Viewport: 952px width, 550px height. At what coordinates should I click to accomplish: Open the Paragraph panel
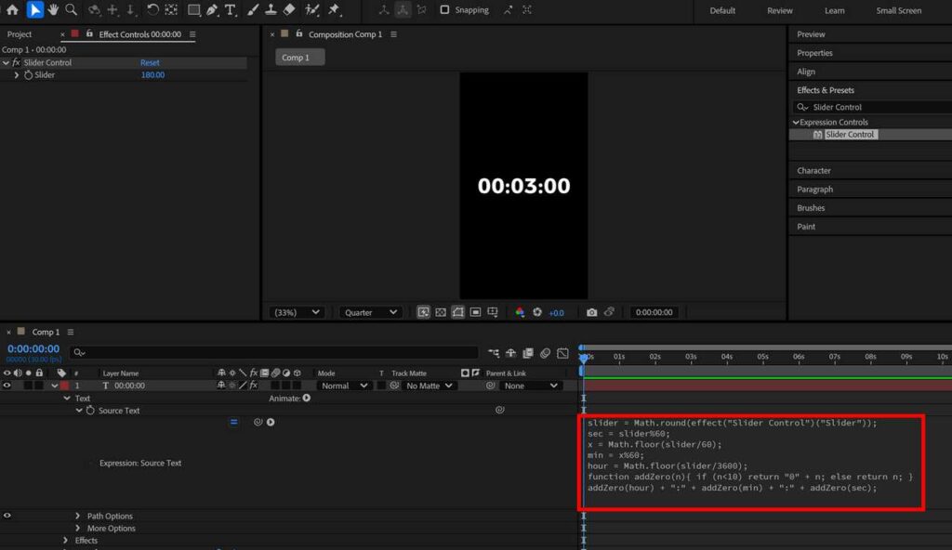click(814, 190)
